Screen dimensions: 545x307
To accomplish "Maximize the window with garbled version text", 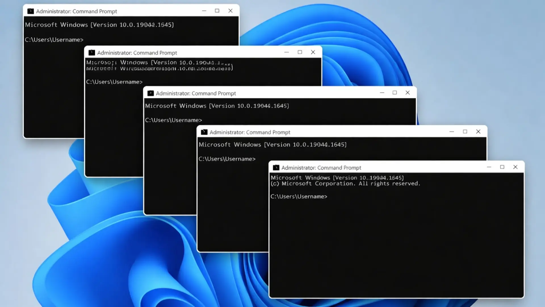I will point(300,52).
